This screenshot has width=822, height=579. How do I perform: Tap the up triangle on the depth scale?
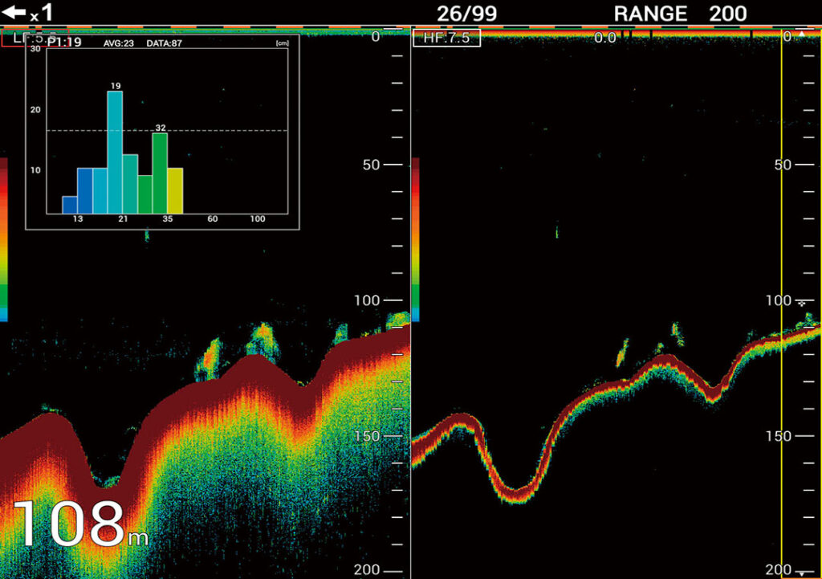[800, 35]
